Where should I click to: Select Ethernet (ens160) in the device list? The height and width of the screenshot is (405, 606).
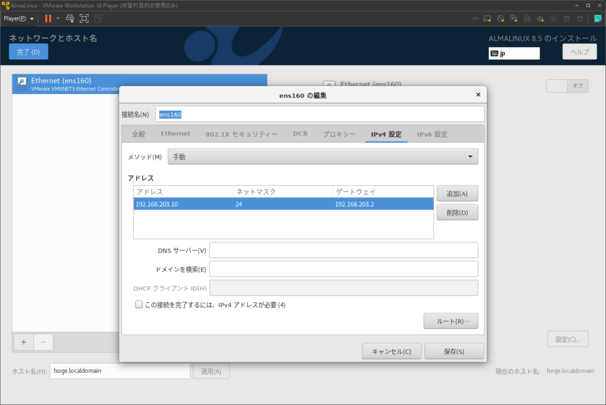[140, 84]
